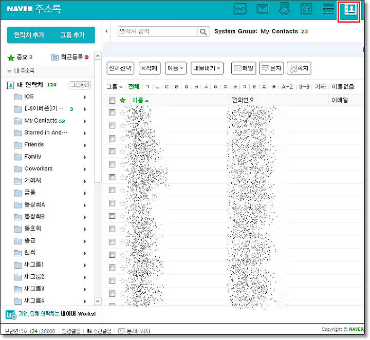Click the 연락처 검색 search field
Screen dimensions: 370x340
158,32
